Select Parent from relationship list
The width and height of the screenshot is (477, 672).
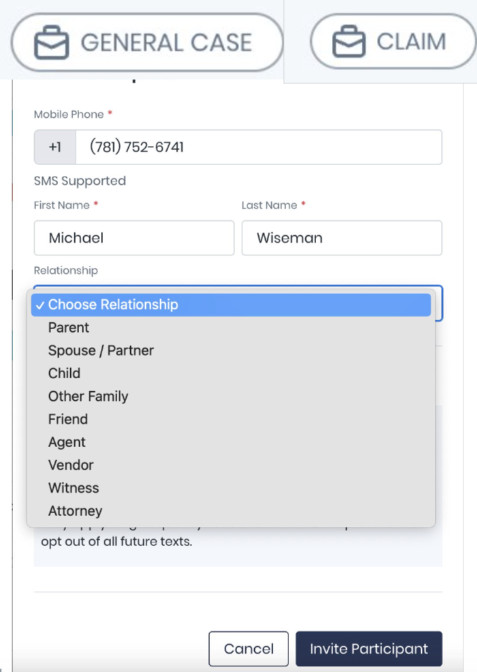tap(69, 328)
